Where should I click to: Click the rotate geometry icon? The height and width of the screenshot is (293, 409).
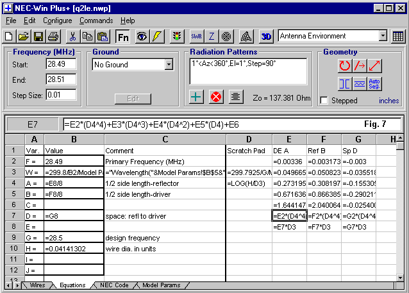(x=344, y=65)
